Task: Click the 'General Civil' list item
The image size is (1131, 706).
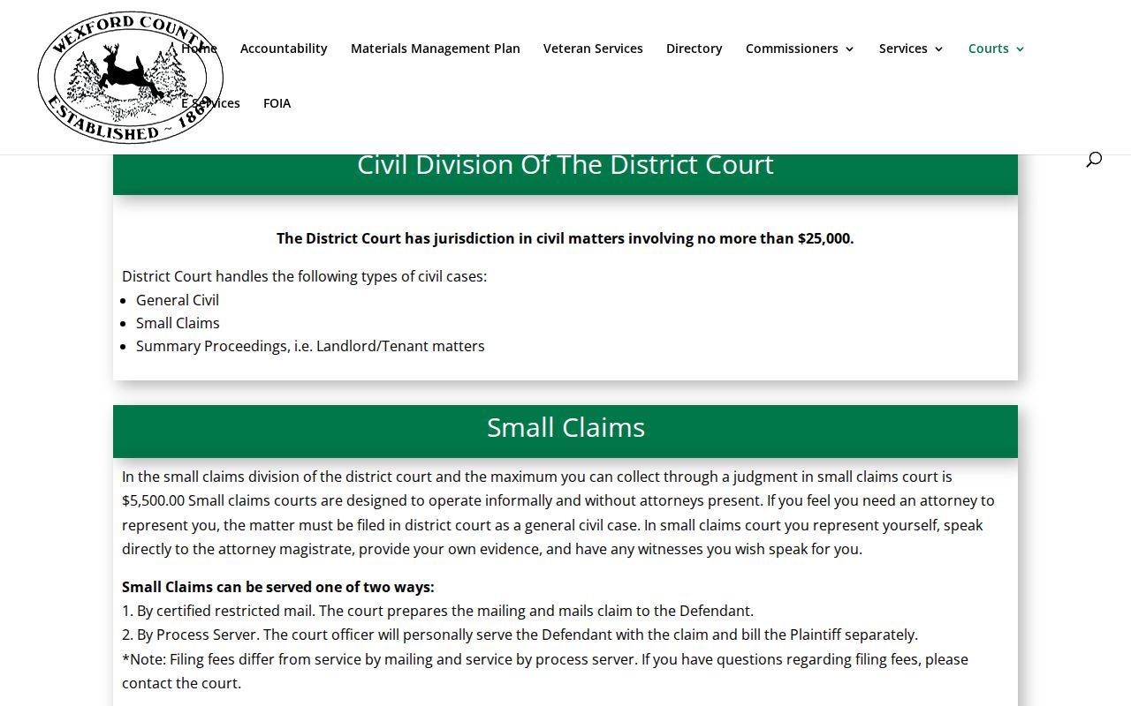Action: coord(178,300)
